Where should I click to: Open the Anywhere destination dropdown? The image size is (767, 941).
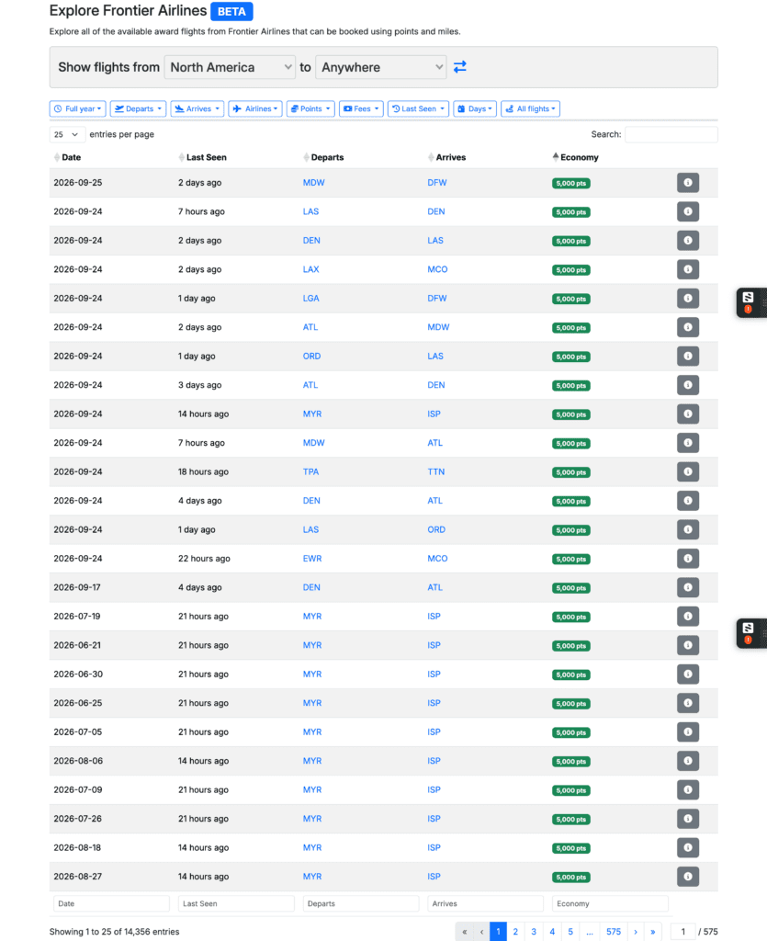381,67
